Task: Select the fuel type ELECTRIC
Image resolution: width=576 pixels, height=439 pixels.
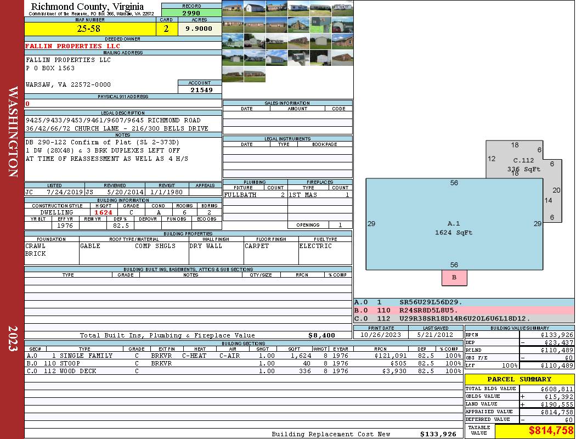Action: point(315,246)
